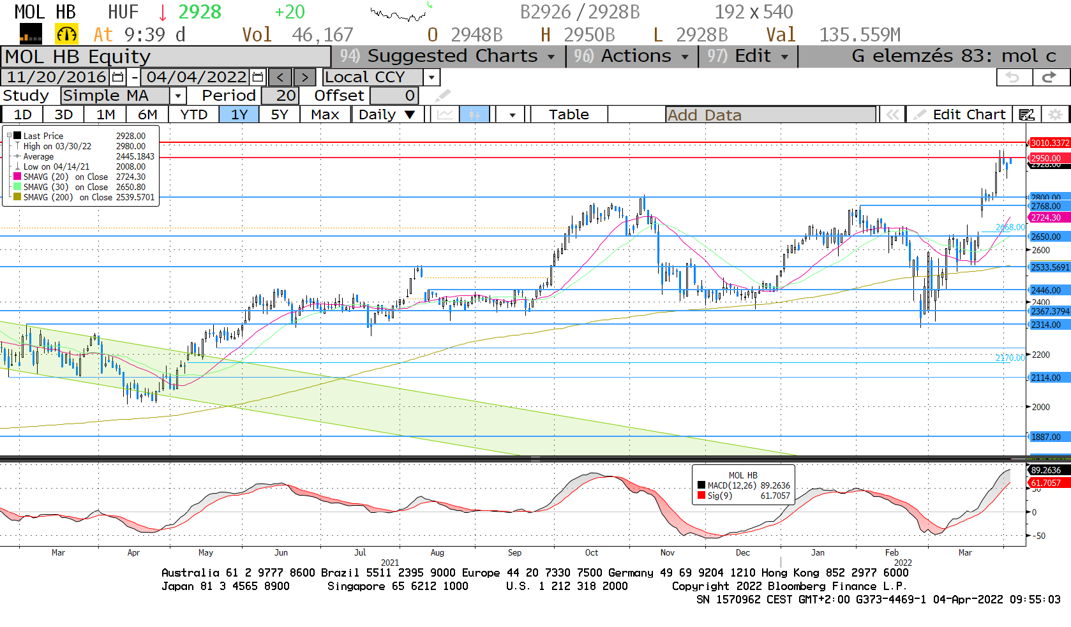This screenshot has width=1071, height=627.
Task: Open the Simple MA study dropdown
Action: (x=178, y=96)
